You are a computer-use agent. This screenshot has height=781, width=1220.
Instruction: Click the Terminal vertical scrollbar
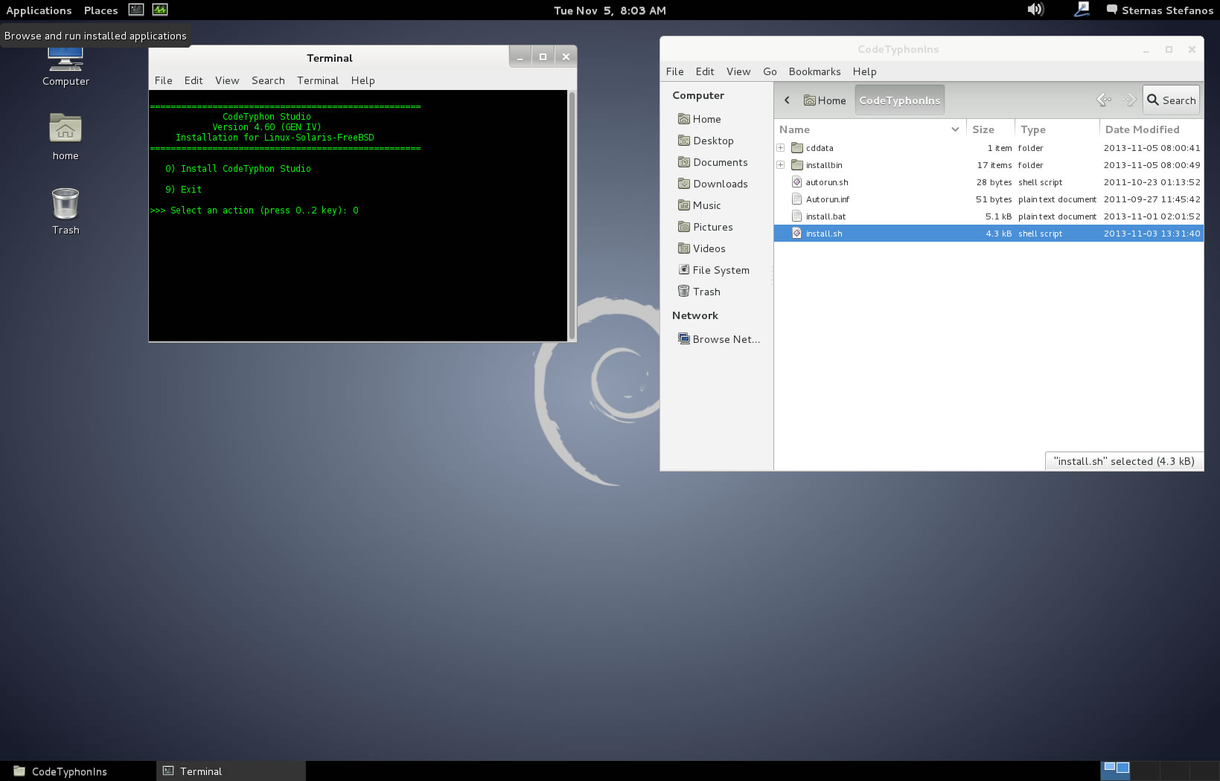572,215
